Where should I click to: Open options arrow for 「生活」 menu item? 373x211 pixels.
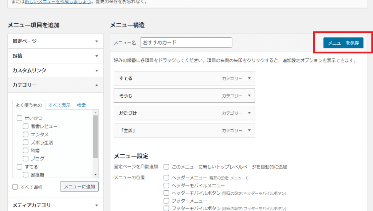click(x=249, y=130)
